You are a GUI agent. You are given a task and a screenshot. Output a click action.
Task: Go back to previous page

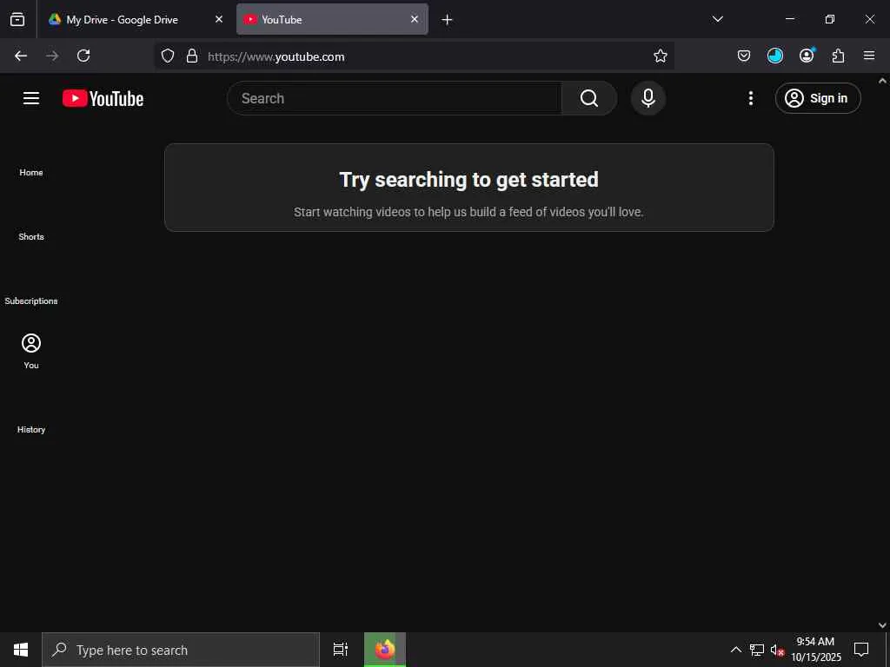(21, 56)
